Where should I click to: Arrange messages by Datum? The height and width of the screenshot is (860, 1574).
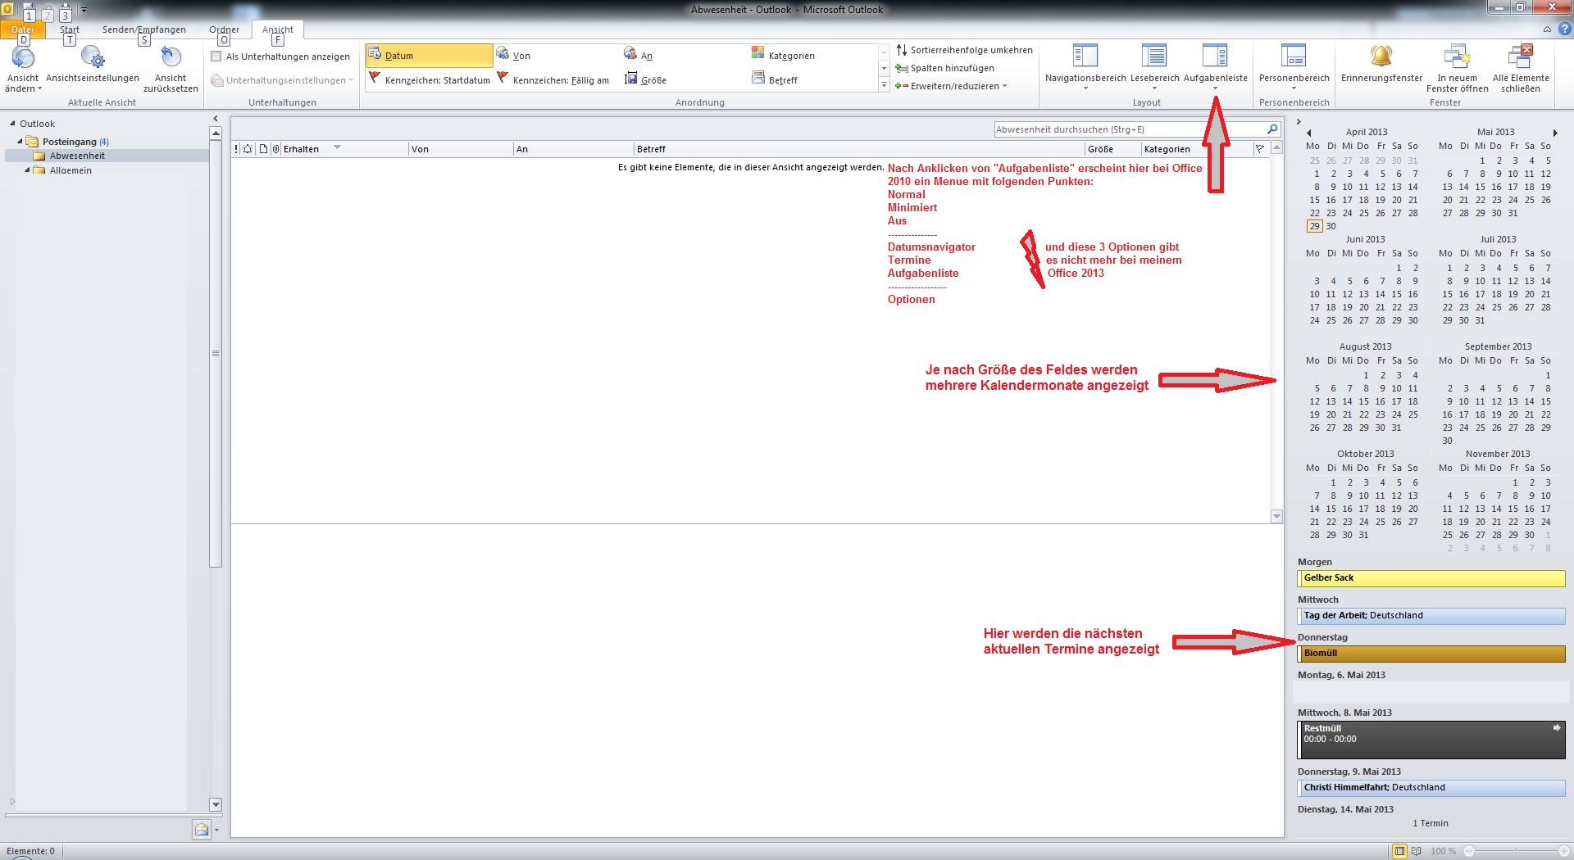pyautogui.click(x=429, y=56)
